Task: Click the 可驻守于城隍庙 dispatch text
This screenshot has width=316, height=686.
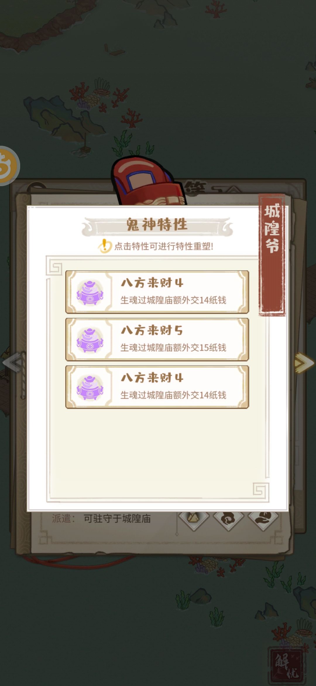Action: [x=117, y=519]
